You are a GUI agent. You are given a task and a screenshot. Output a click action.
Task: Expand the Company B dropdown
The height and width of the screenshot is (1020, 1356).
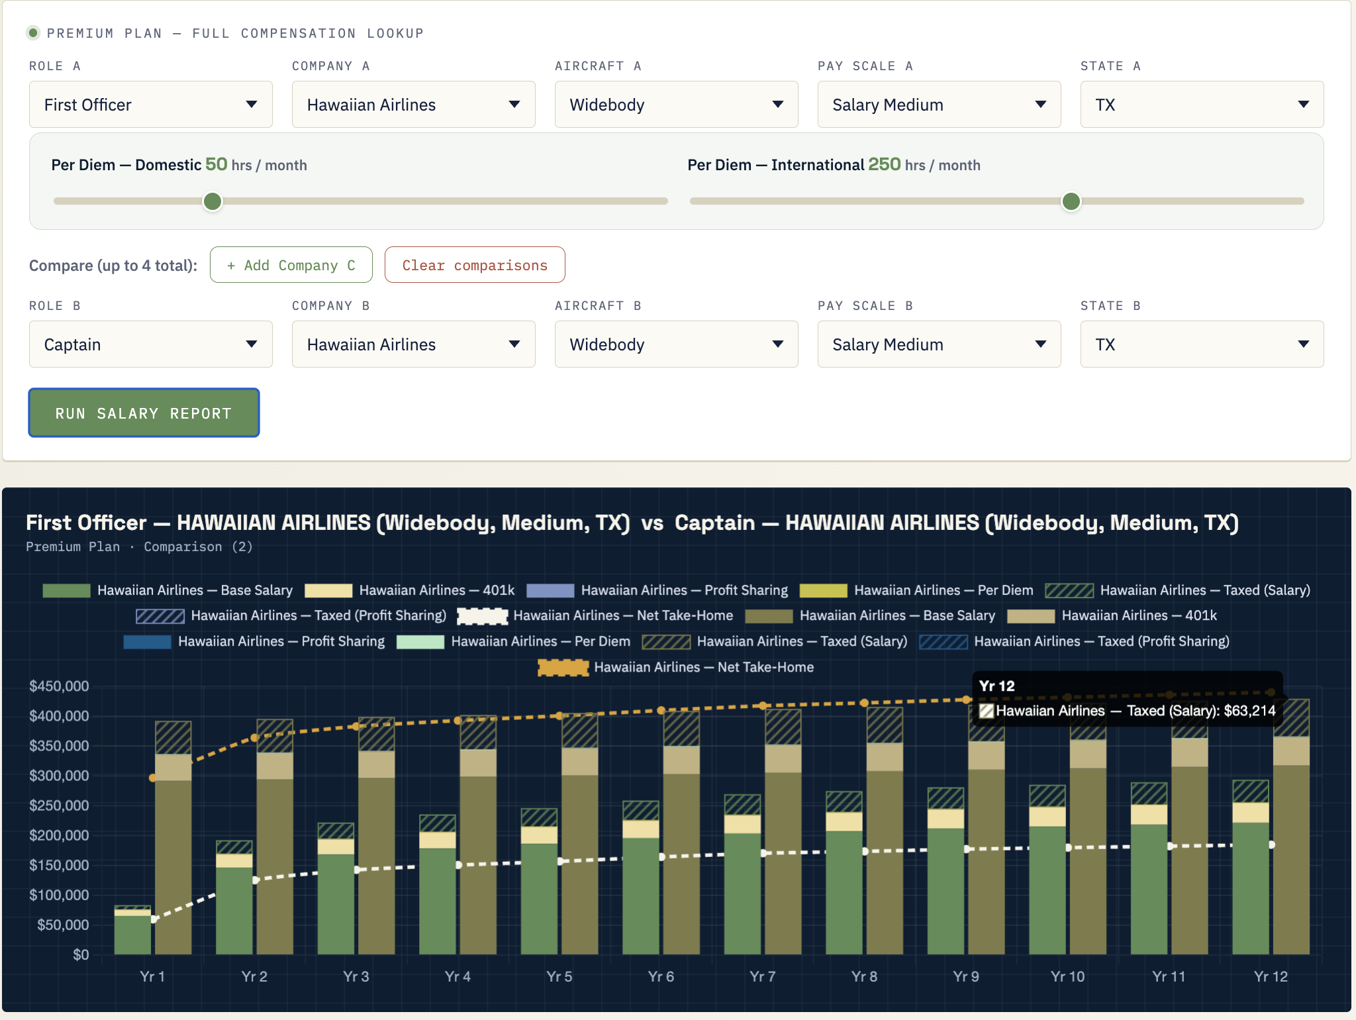click(x=414, y=344)
